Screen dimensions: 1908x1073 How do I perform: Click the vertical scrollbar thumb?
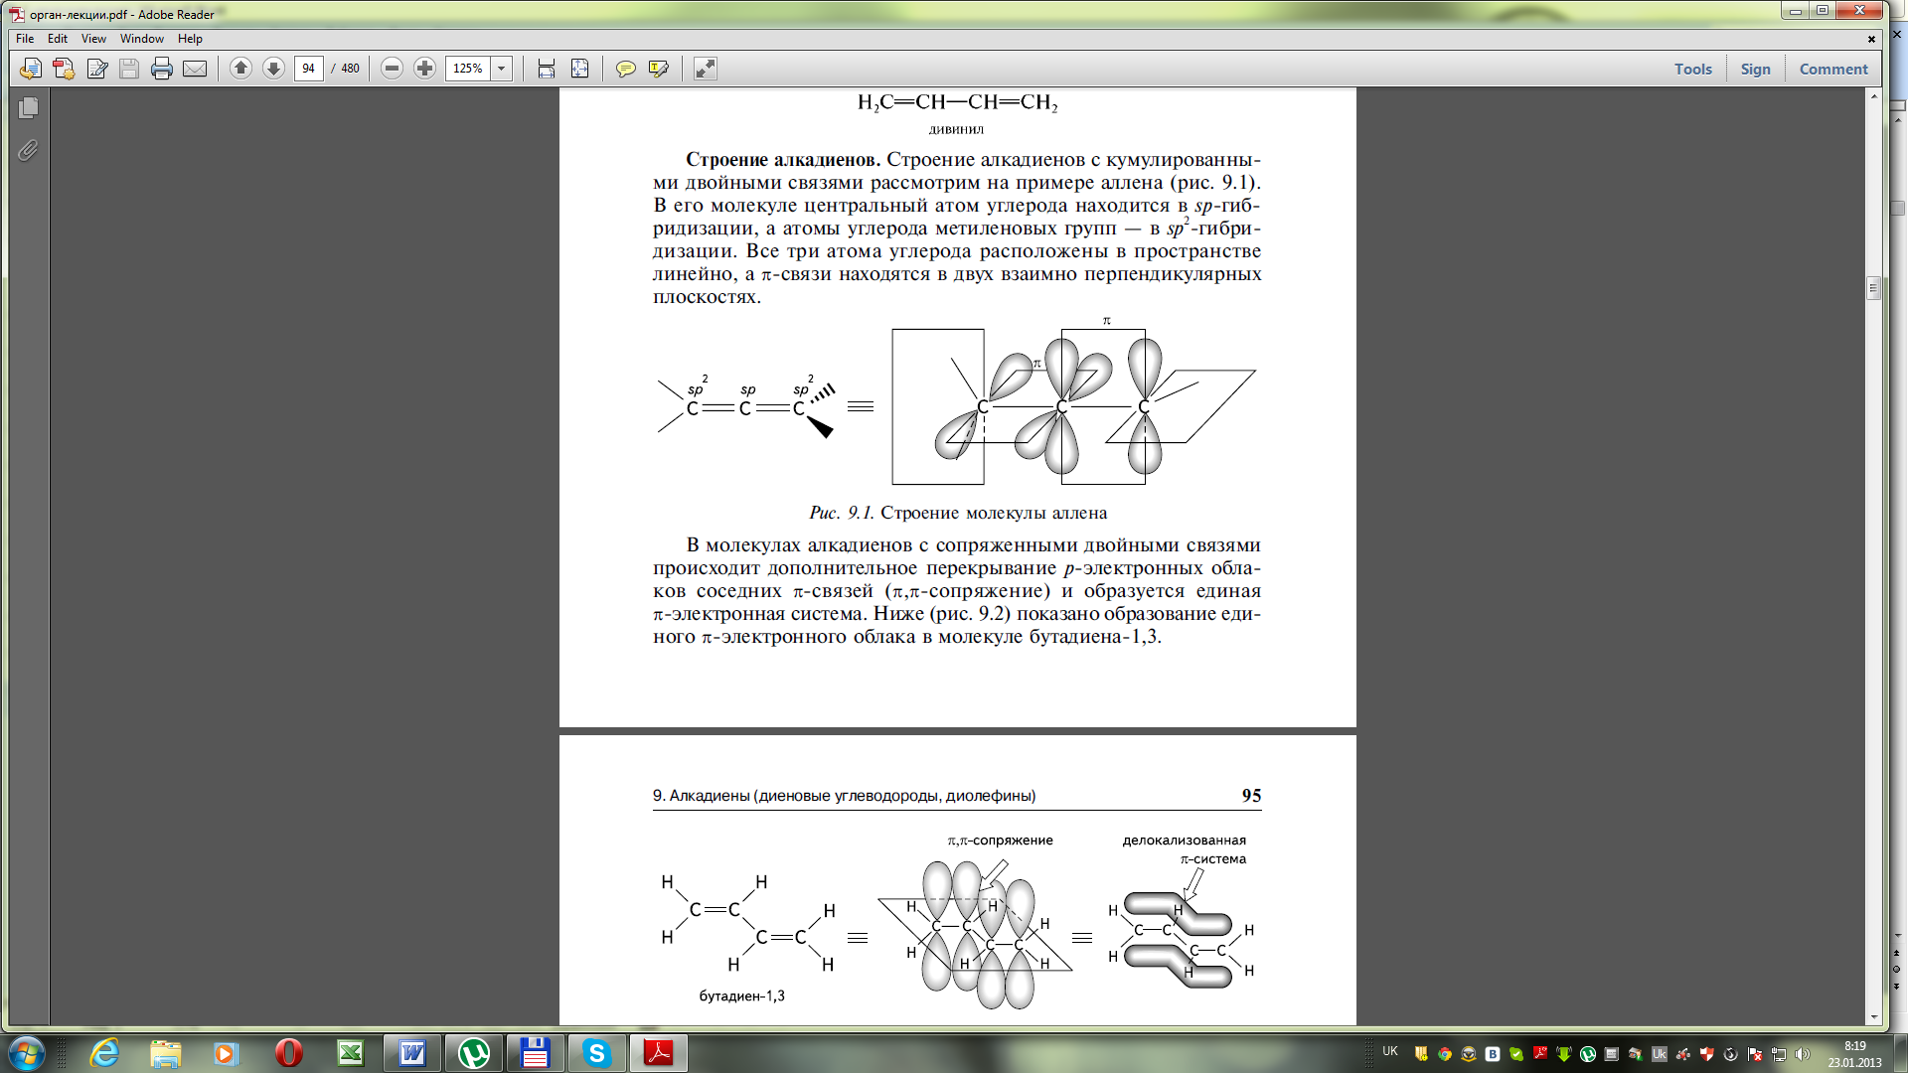pos(1873,288)
